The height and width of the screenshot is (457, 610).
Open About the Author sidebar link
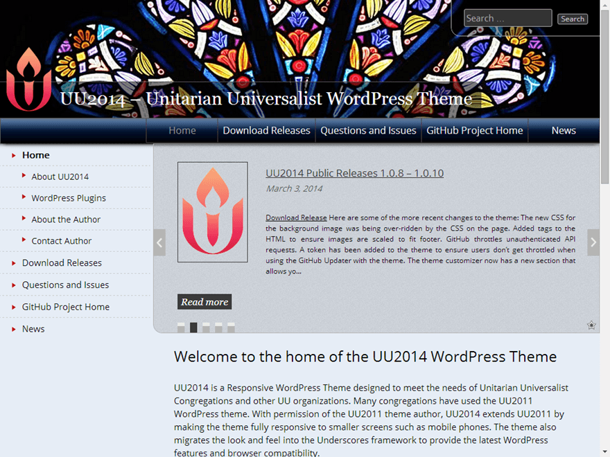coord(66,219)
